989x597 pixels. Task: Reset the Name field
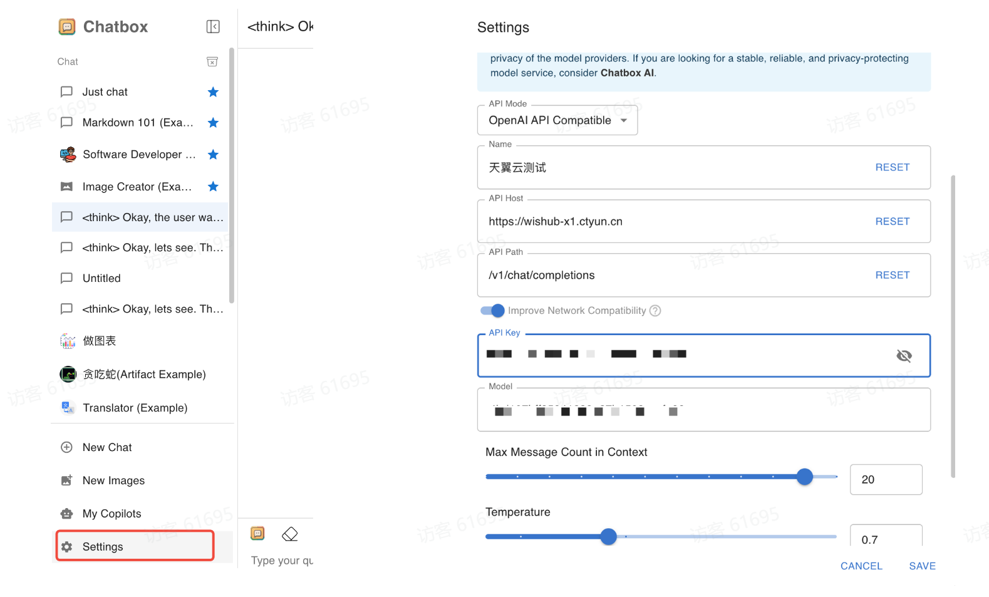coord(893,167)
